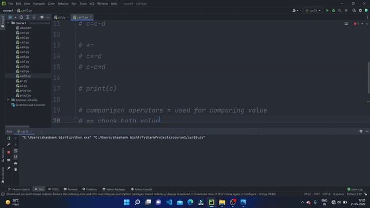Open the user account icon dropdown

(x=295, y=10)
